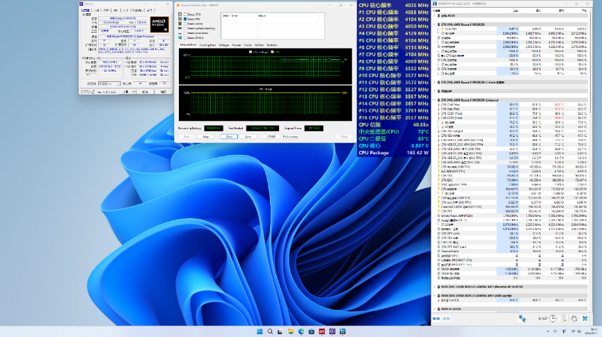Click the HWiNFO blue X close-sensors icon
Screen dimensions: 602x337
(585, 318)
